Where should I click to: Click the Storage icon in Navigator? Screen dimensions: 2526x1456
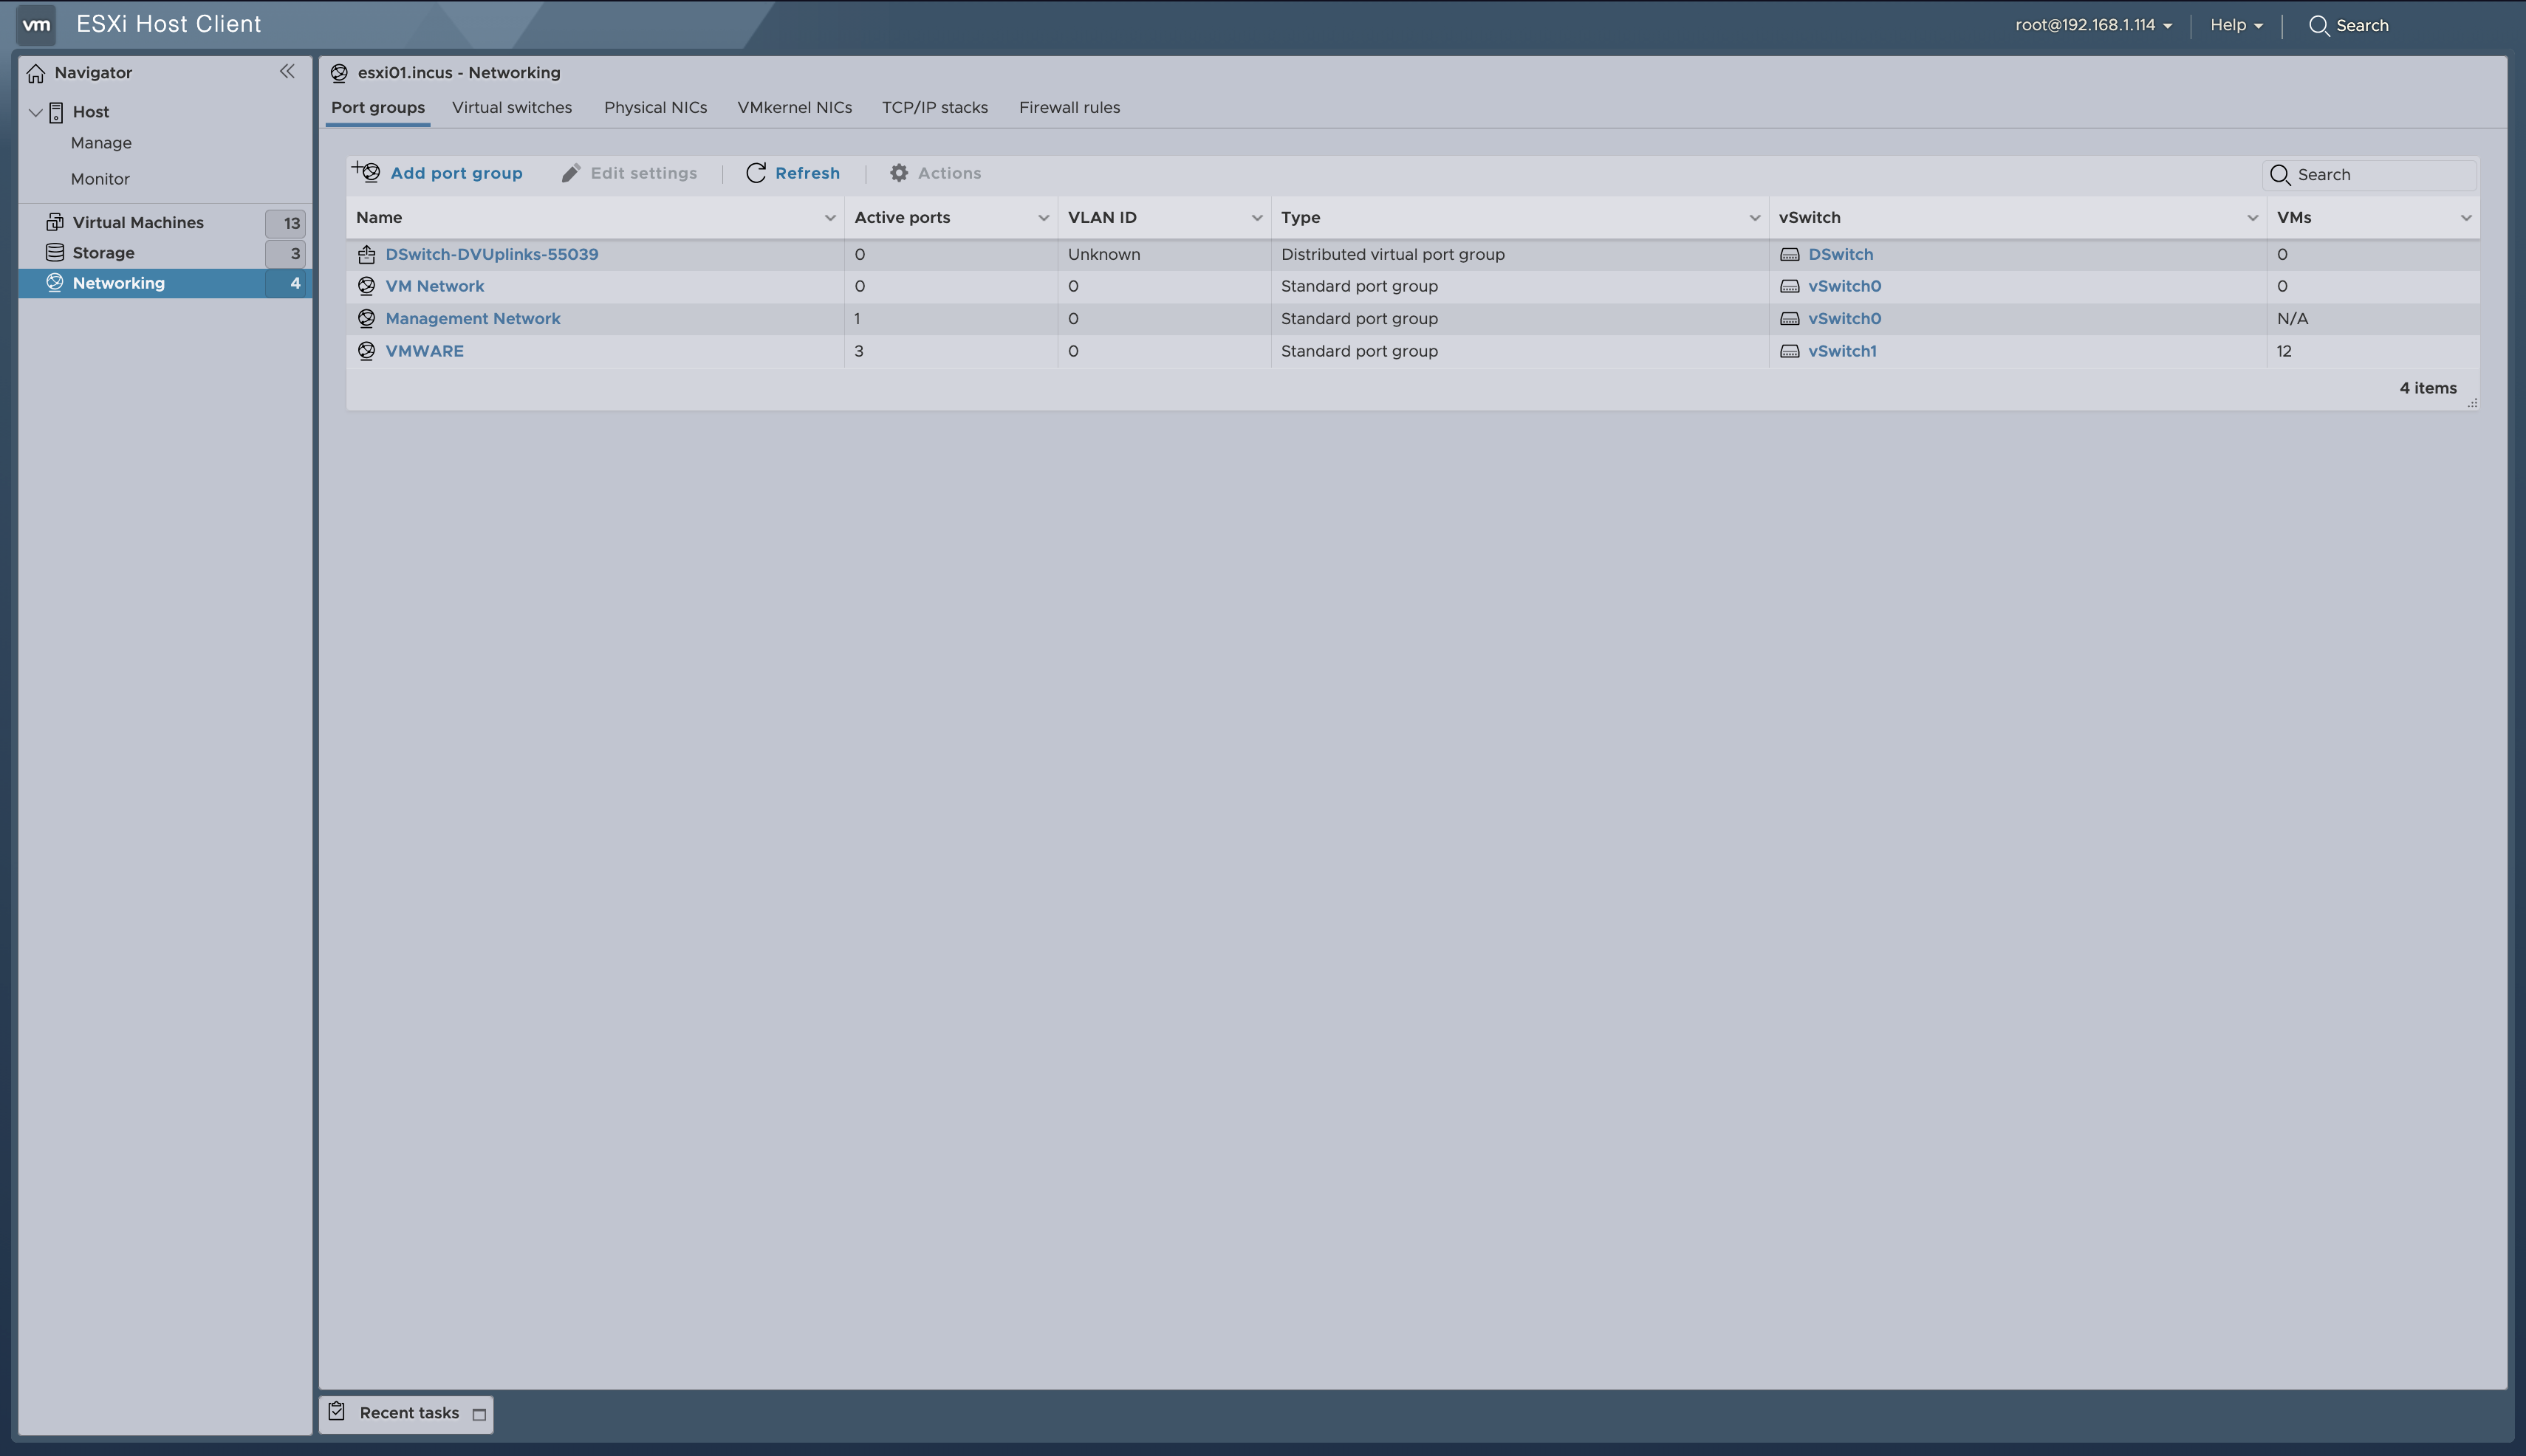[x=55, y=252]
